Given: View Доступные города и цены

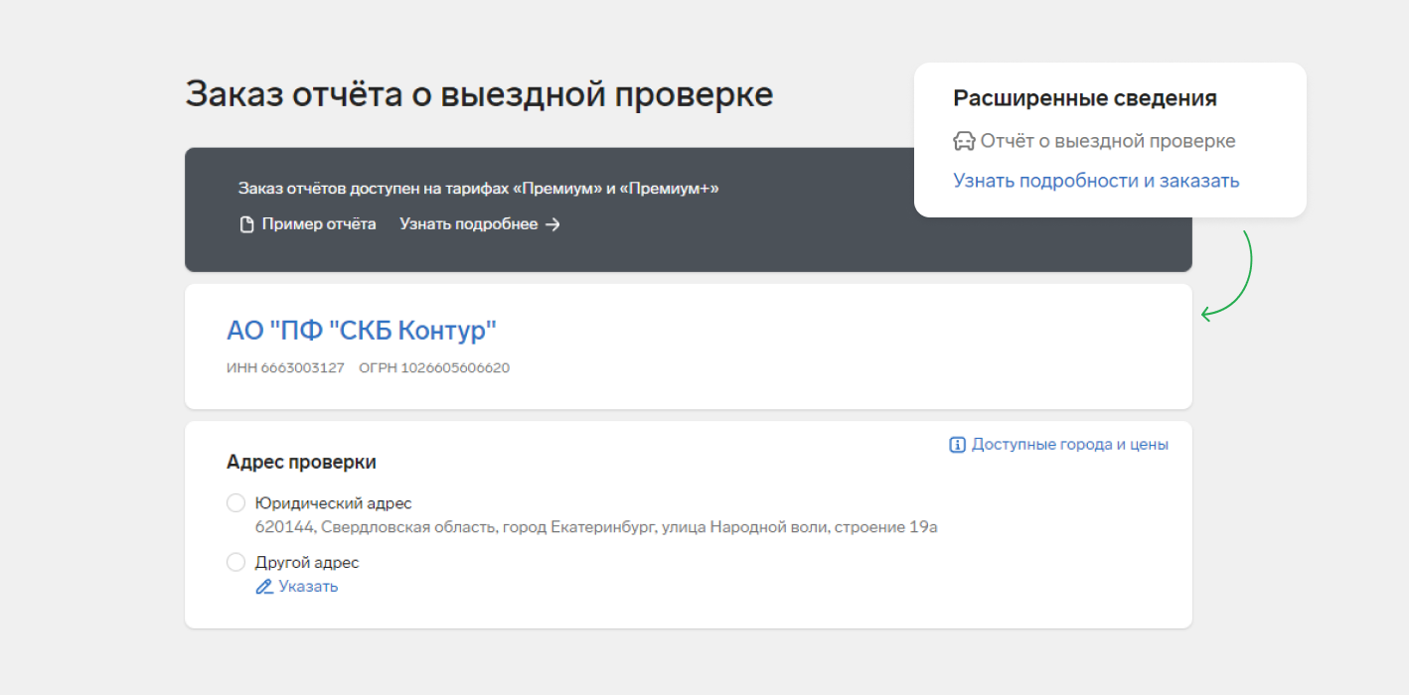Looking at the screenshot, I should tap(1069, 445).
